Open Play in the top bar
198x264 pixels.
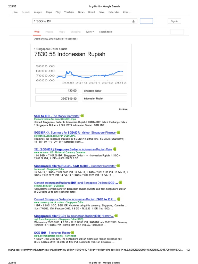click(58, 12)
